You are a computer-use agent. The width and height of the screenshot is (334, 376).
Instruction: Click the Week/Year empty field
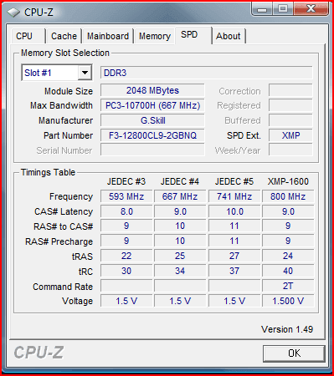pyautogui.click(x=290, y=150)
